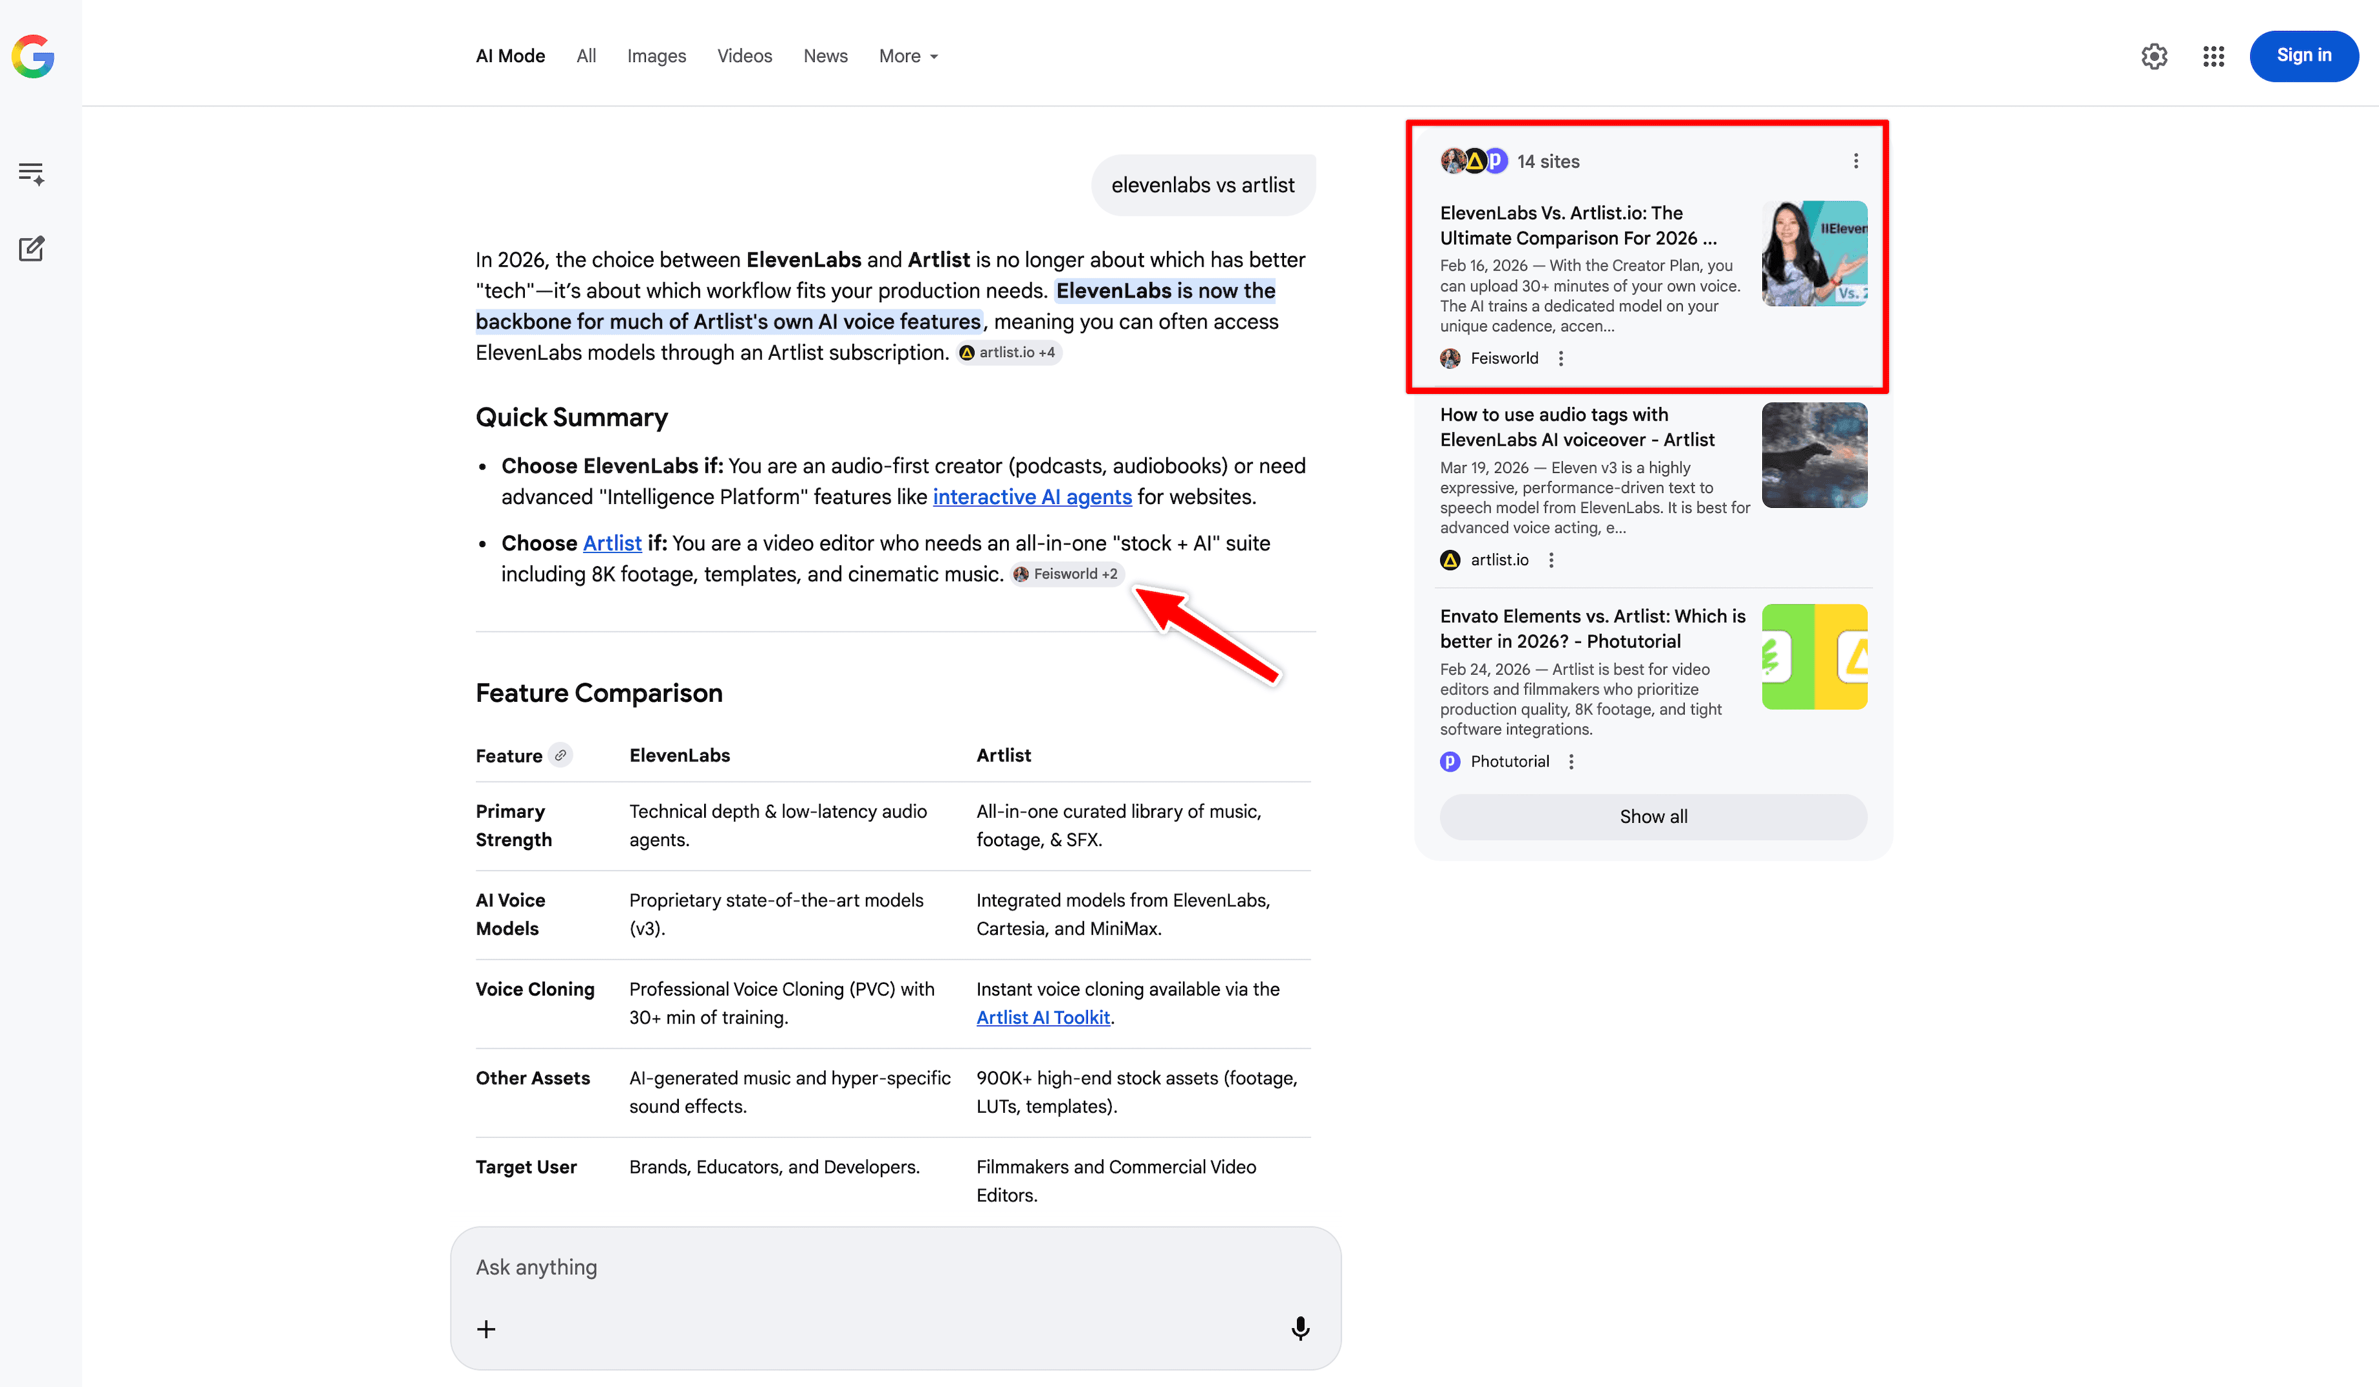This screenshot has width=2379, height=1387.
Task: Click the Artlist audio tags article thumbnail
Action: point(1813,455)
